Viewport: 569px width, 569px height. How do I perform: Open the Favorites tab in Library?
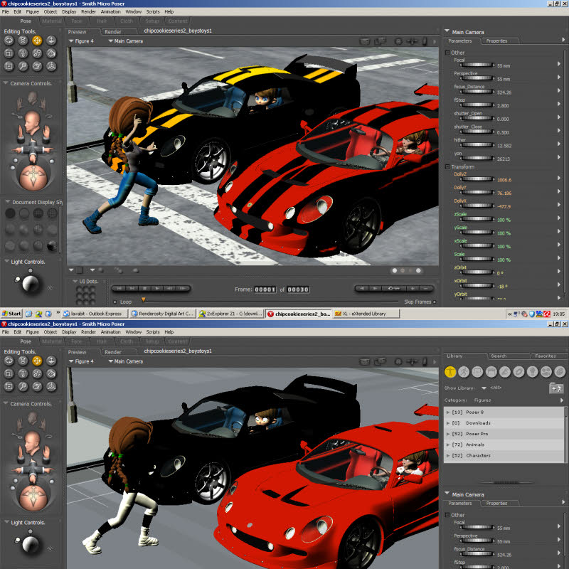click(546, 356)
